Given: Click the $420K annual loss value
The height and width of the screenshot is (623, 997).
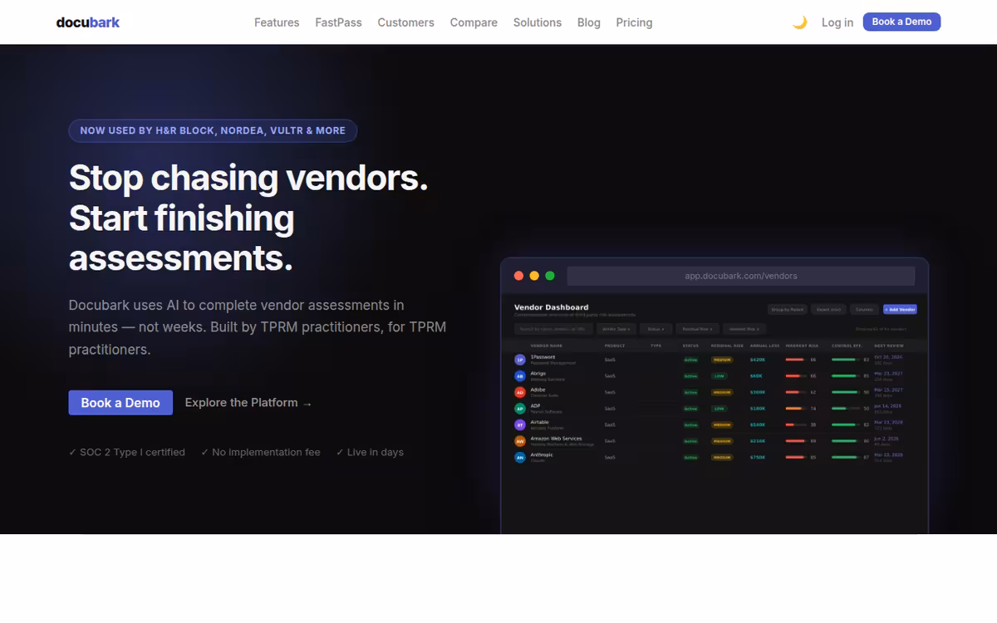Looking at the screenshot, I should coord(758,360).
